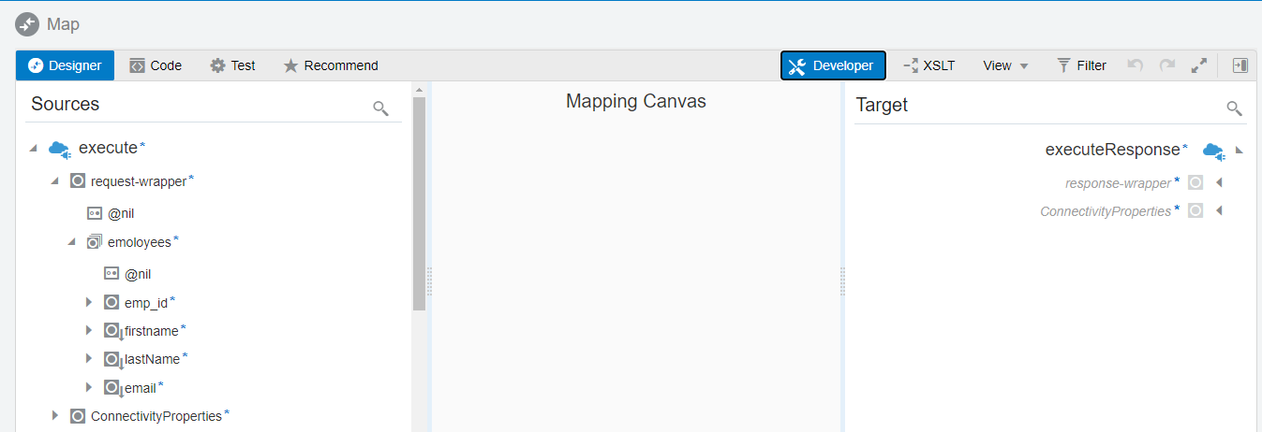Switch to the Code tab
The width and height of the screenshot is (1262, 432).
click(x=156, y=65)
